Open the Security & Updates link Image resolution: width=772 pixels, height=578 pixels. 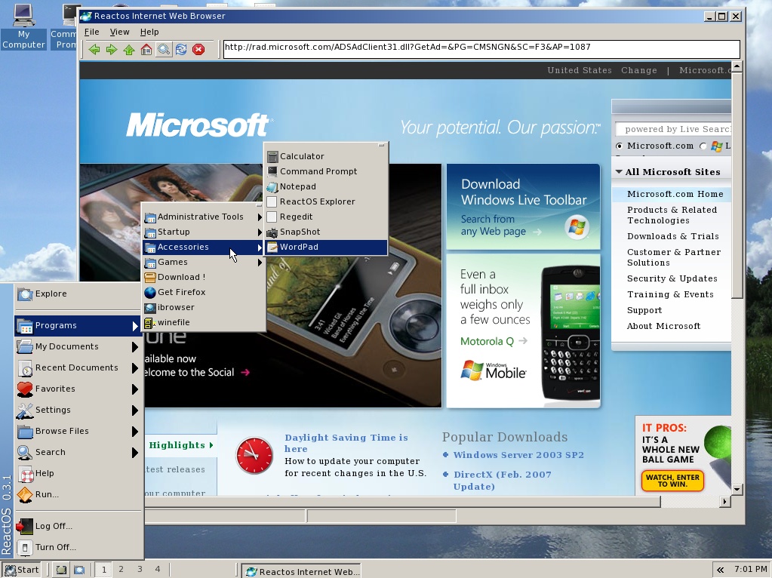point(672,278)
